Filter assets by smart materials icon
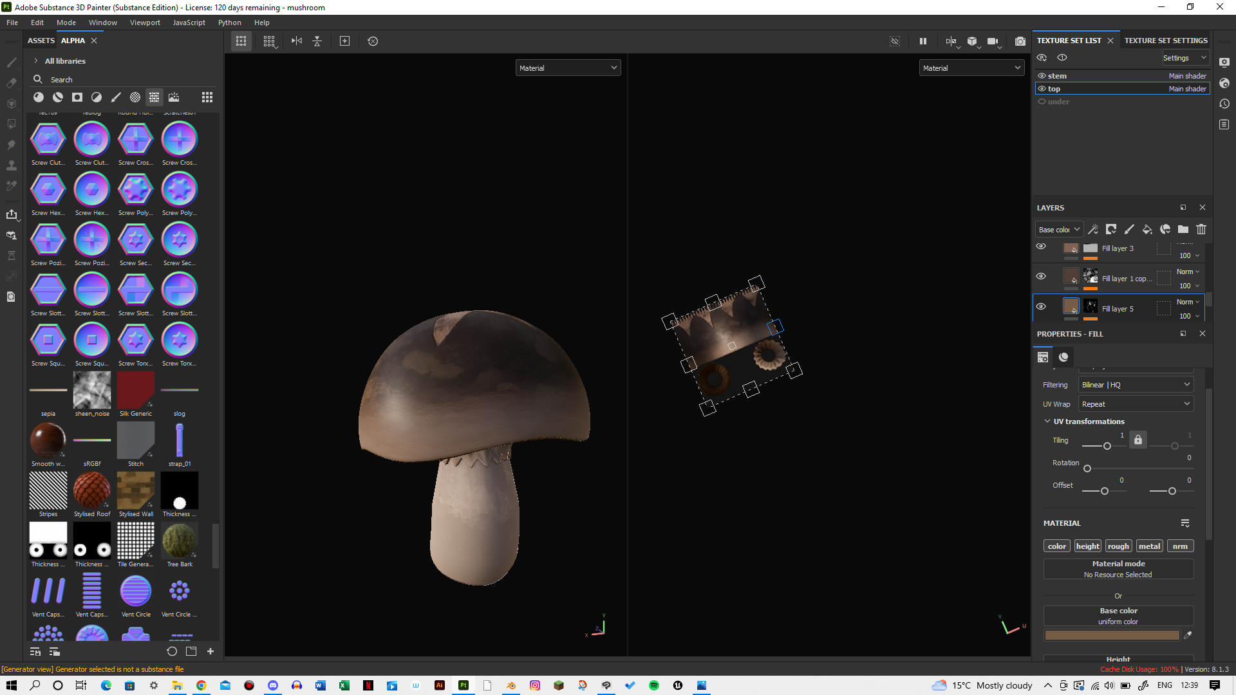The image size is (1236, 695). coord(58,97)
